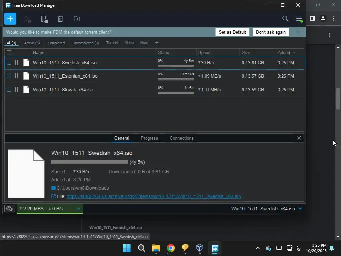Click the browser page vertical scrollbar thumb

pyautogui.click(x=338, y=99)
